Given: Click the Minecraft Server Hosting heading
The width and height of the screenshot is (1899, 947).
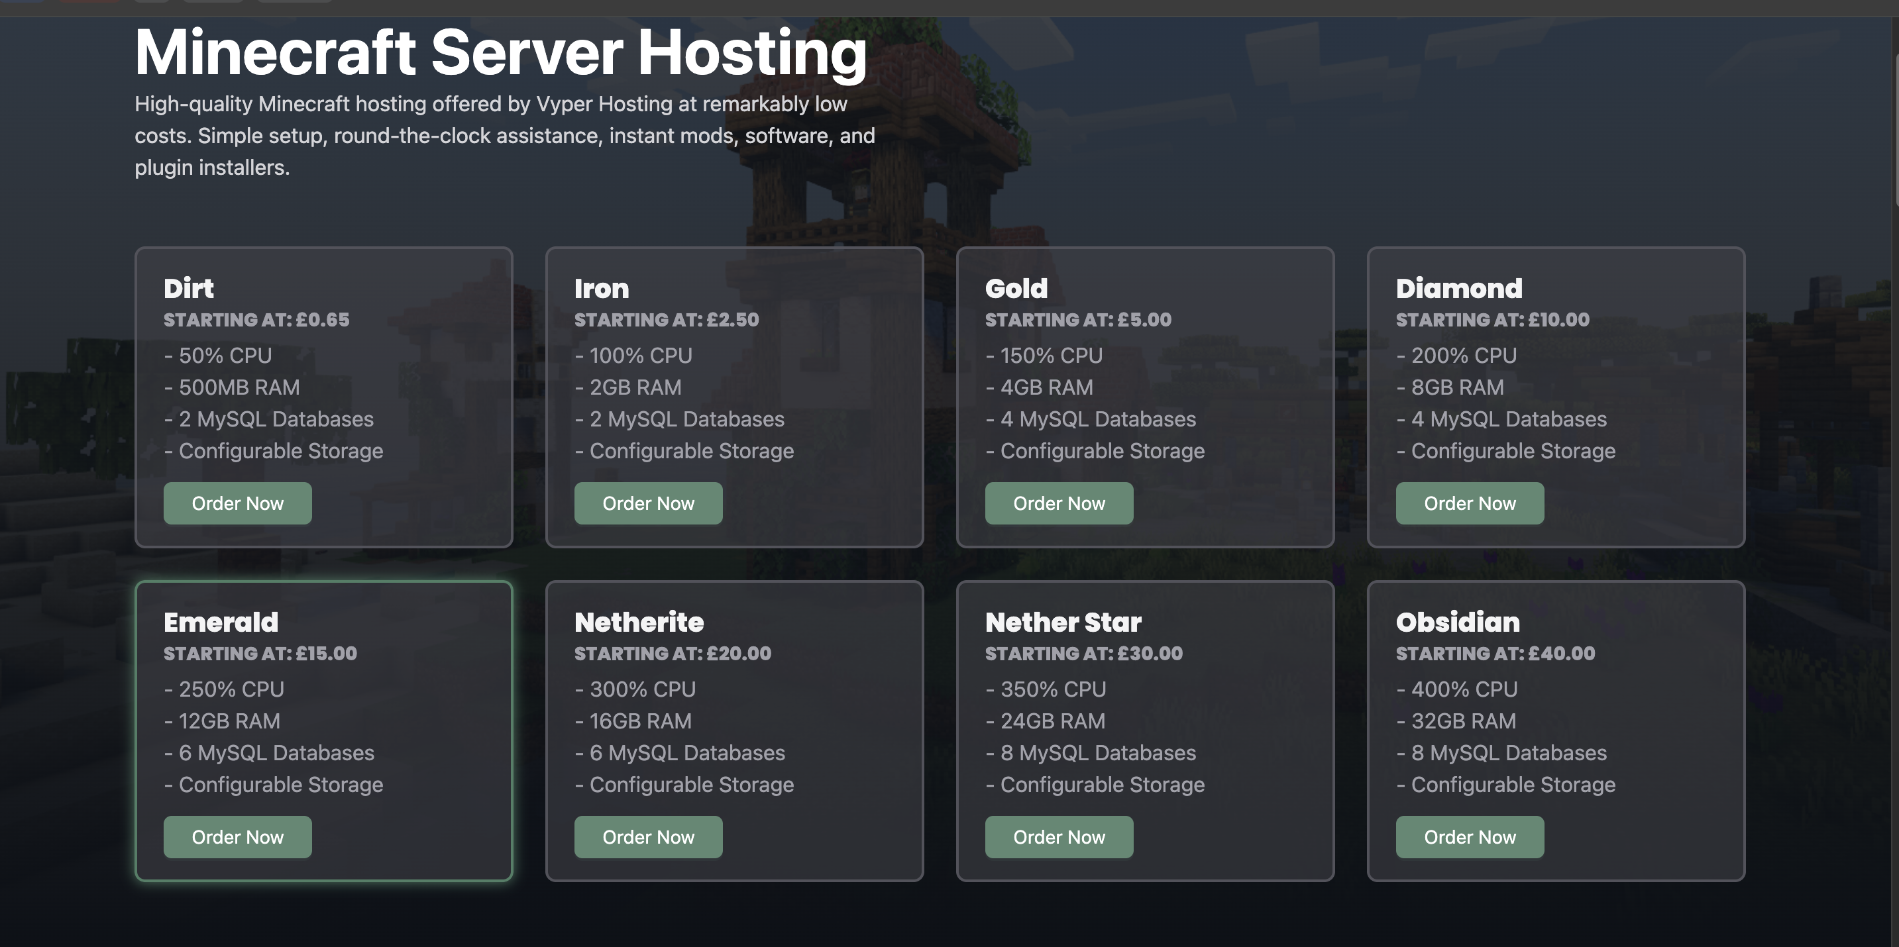Looking at the screenshot, I should [500, 52].
